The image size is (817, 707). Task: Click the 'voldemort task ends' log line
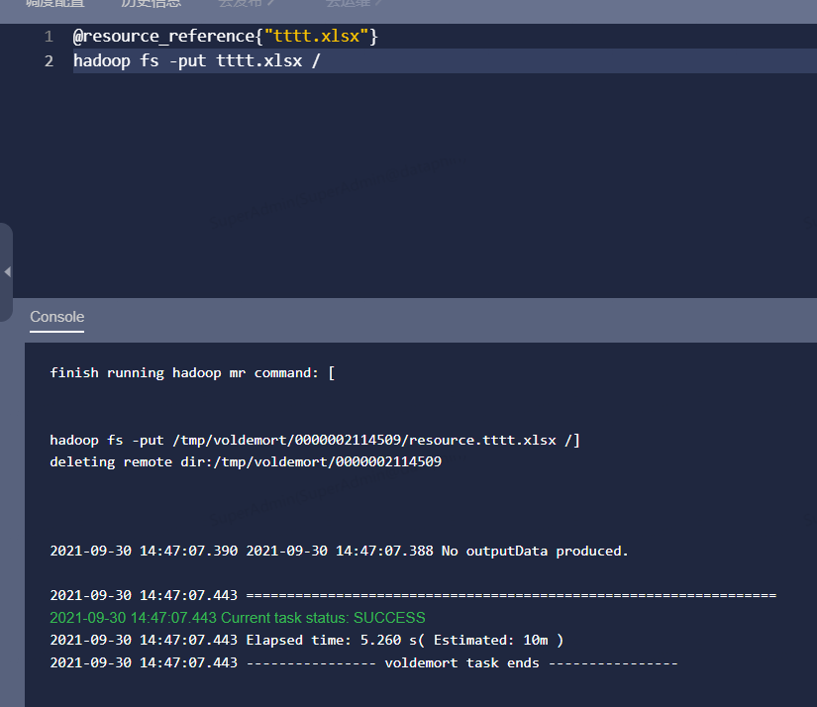pyautogui.click(x=363, y=662)
